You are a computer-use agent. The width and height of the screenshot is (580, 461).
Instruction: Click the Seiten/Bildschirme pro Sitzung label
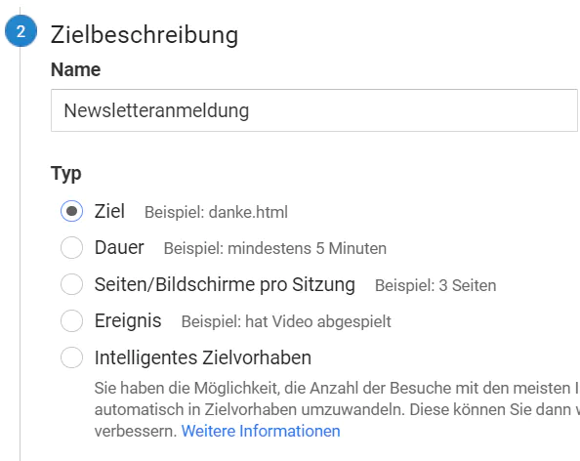pyautogui.click(x=225, y=284)
